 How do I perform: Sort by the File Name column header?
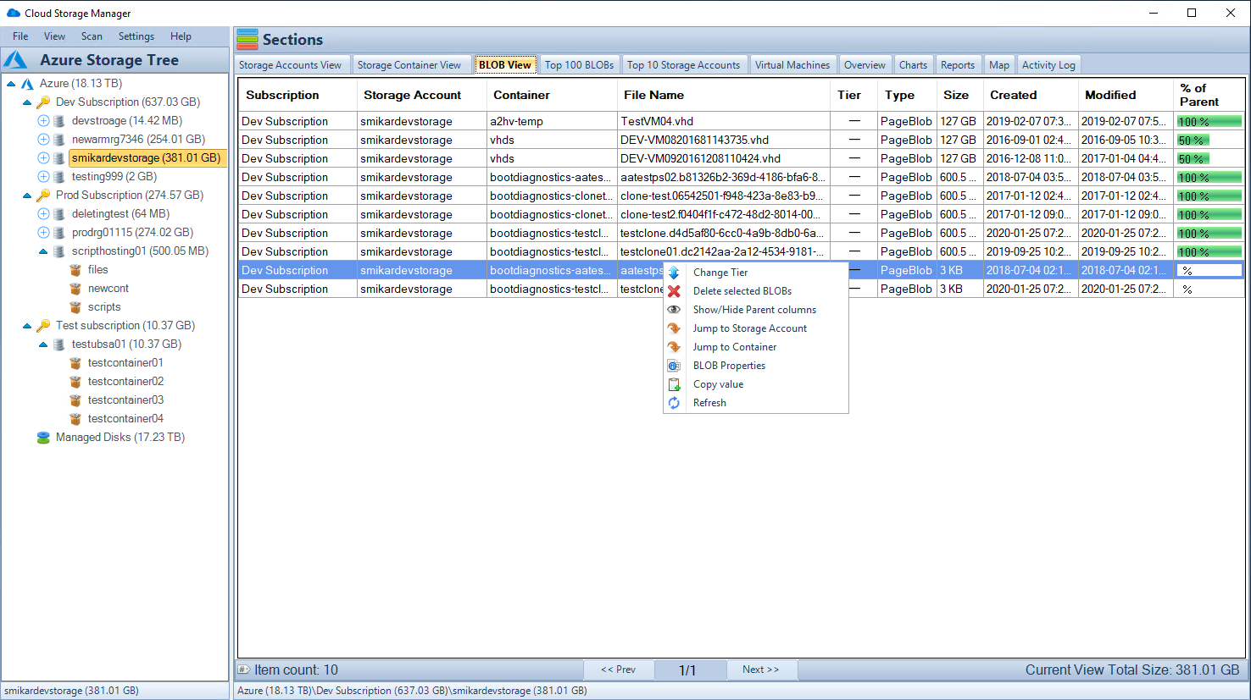(x=722, y=95)
